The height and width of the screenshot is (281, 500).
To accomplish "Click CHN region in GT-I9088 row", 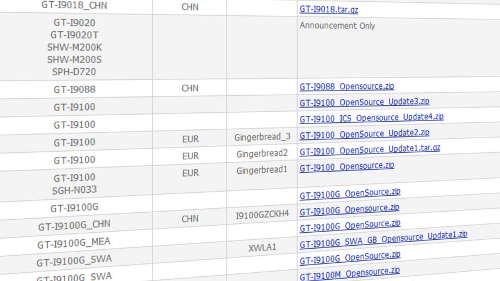I will [x=190, y=88].
